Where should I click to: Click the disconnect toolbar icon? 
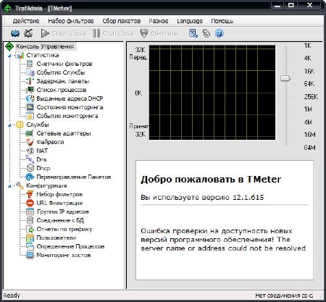pos(28,33)
